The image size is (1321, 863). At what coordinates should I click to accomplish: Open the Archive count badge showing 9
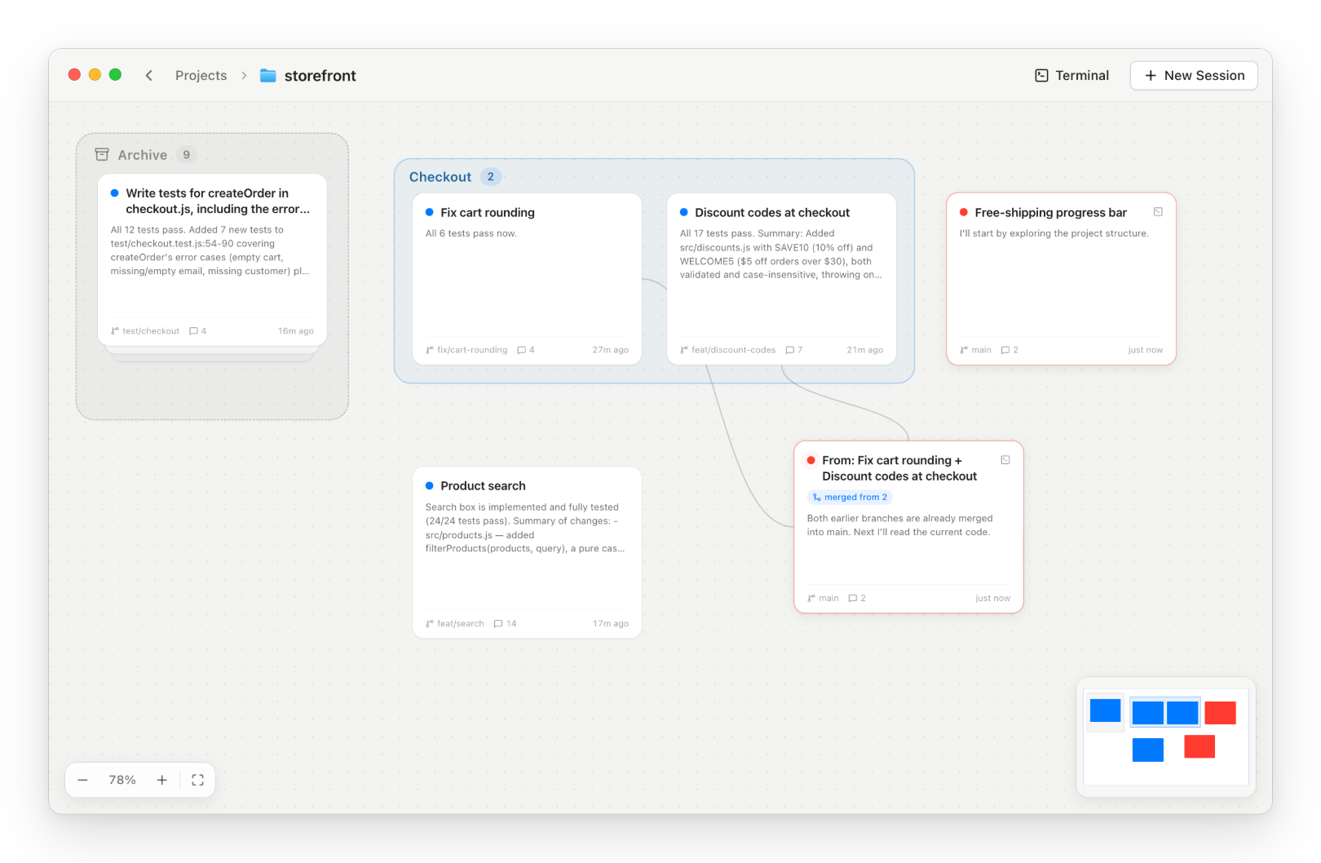187,155
